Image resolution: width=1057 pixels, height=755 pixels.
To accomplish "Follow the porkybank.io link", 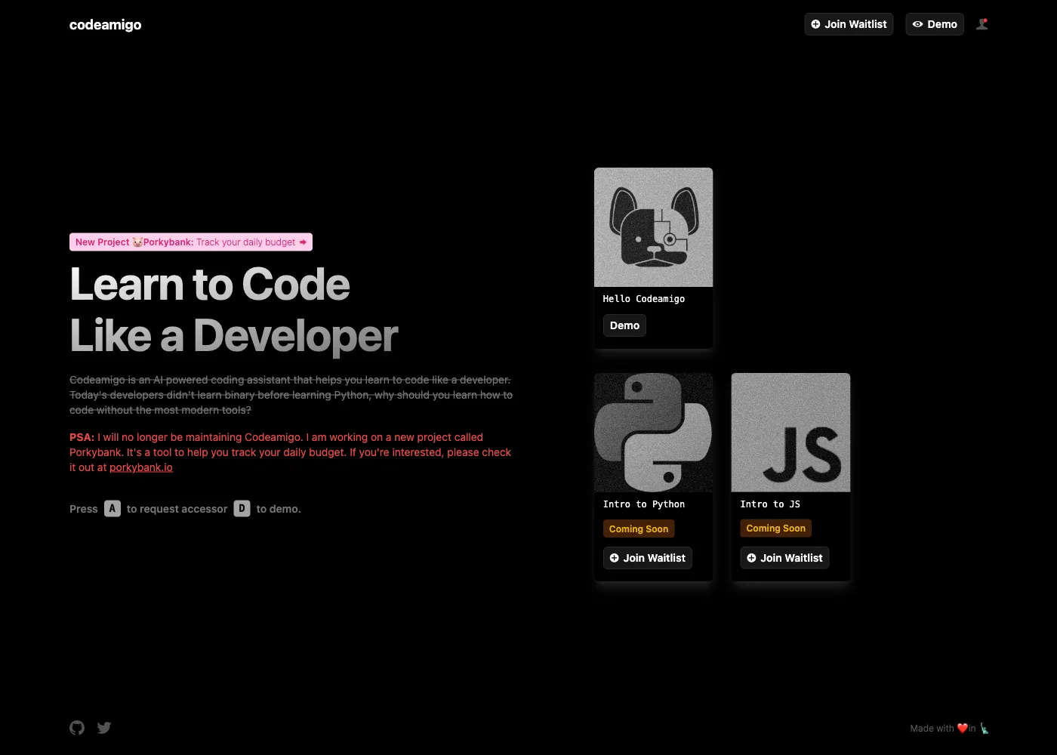I will coord(141,467).
